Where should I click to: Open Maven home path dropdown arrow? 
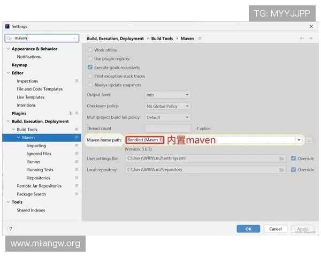pos(299,140)
